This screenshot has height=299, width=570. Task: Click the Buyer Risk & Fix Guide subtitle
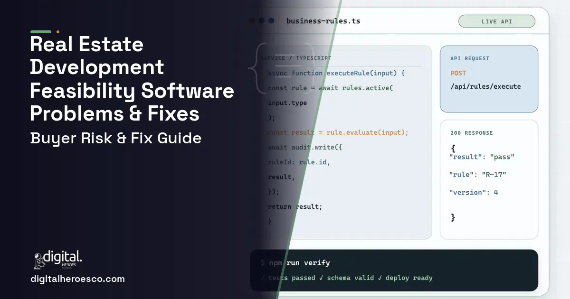coord(116,138)
